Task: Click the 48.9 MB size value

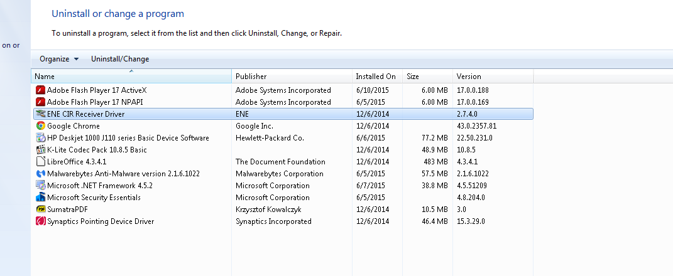Action: click(434, 150)
